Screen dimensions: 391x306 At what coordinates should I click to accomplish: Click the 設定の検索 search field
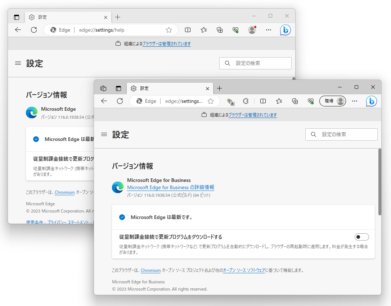341,134
